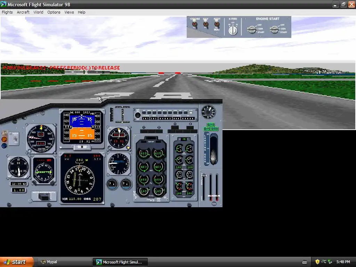Viewport: 356px width, 267px height.
Task: Click the right fuel flow gauge 105
Action: 158,191
